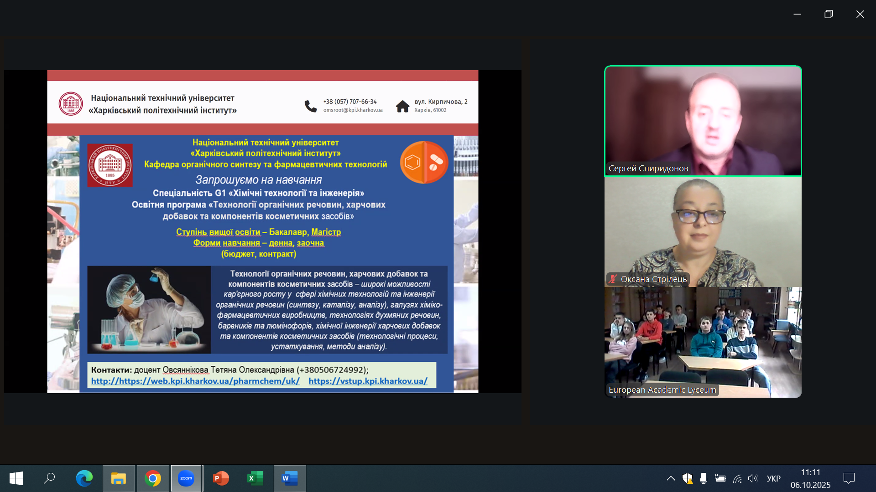The image size is (876, 492).
Task: Open the Windows search icon
Action: click(49, 478)
